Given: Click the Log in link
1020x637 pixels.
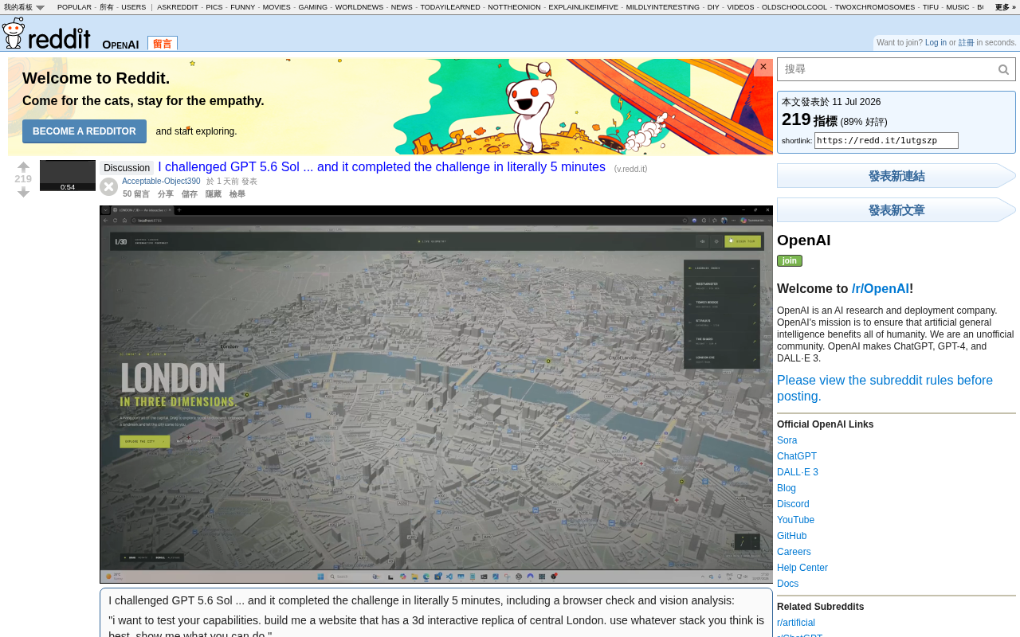Looking at the screenshot, I should (936, 43).
